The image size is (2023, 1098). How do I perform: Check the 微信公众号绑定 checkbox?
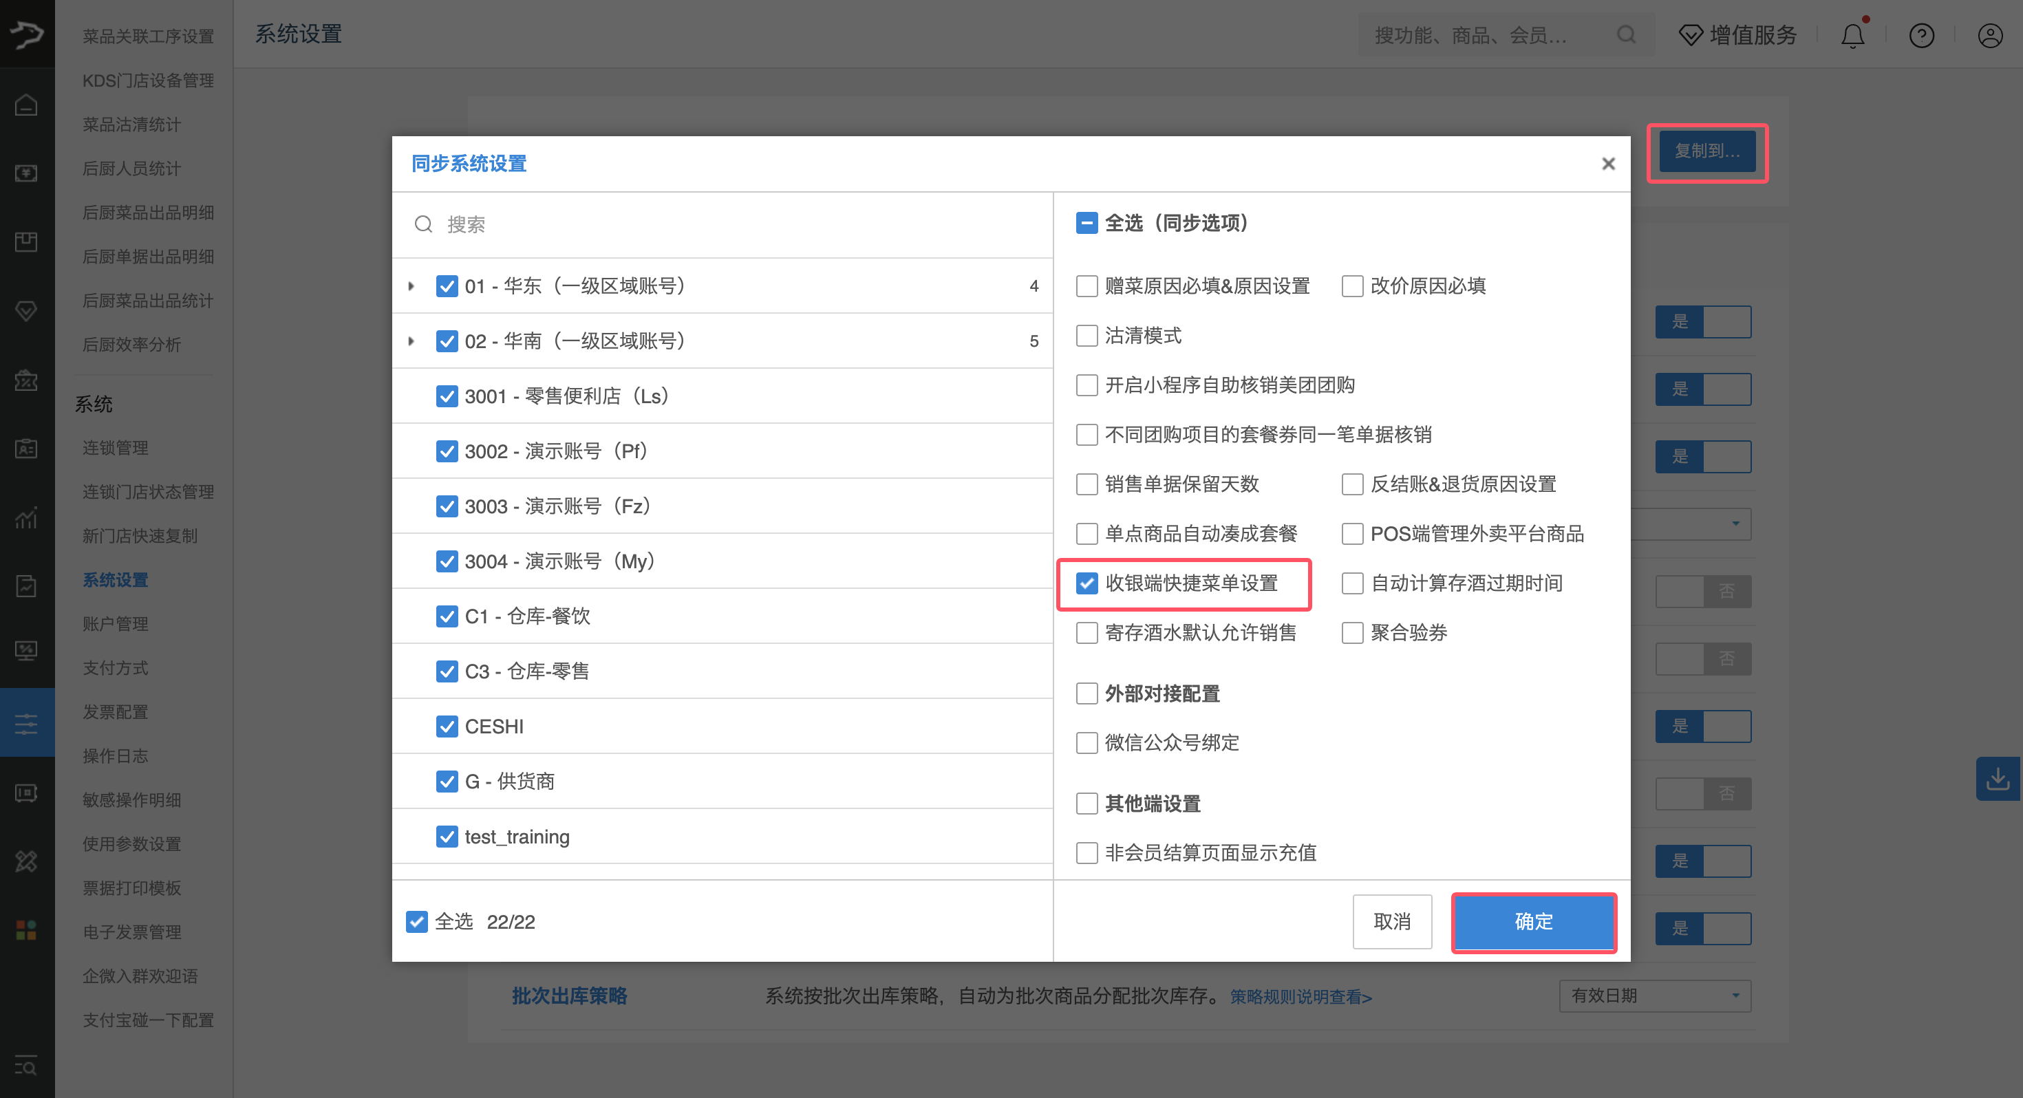[x=1087, y=742]
